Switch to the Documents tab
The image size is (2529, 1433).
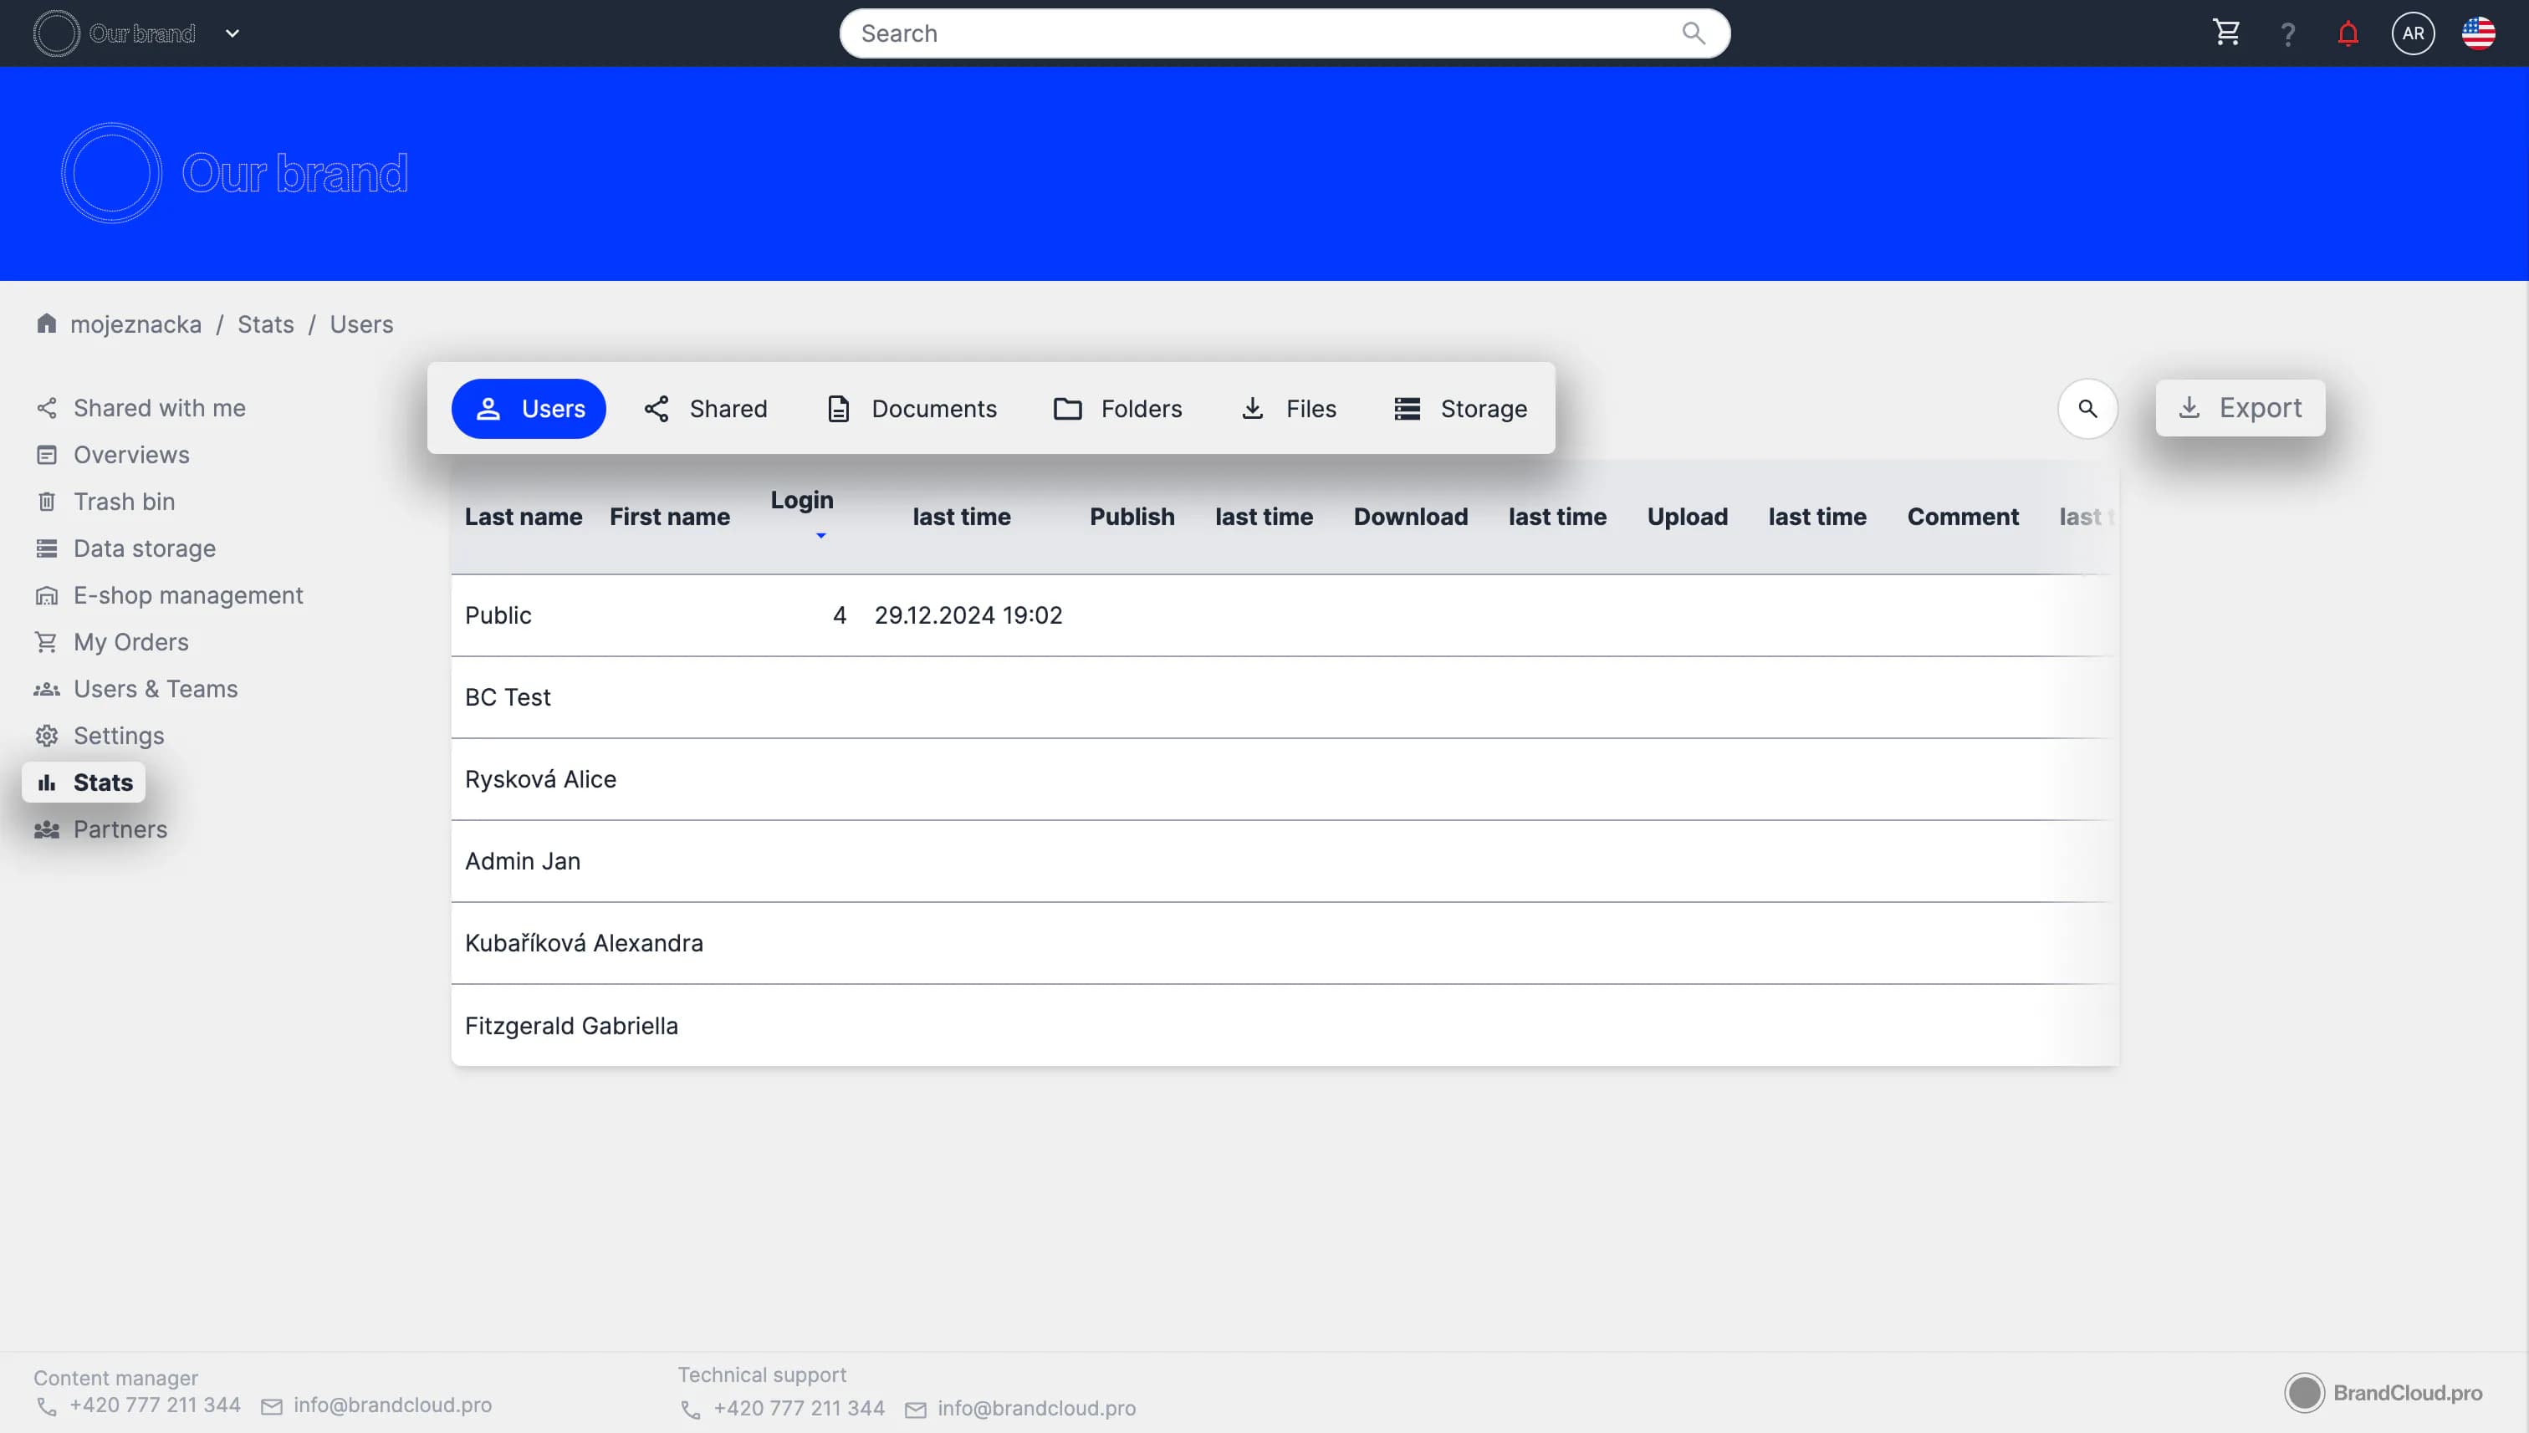912,409
